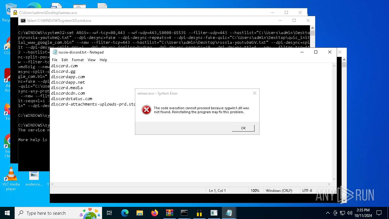
Task: Open the evidence file desktop icon
Action: coord(34,179)
